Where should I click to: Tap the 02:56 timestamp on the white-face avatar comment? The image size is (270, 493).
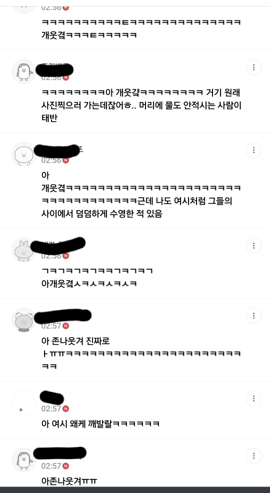(51, 160)
